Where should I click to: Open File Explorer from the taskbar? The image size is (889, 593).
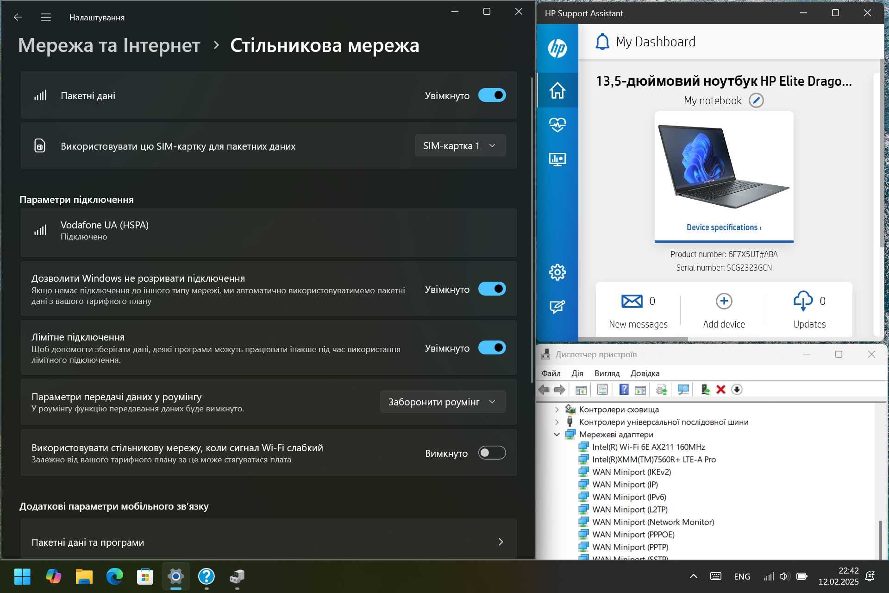point(84,576)
